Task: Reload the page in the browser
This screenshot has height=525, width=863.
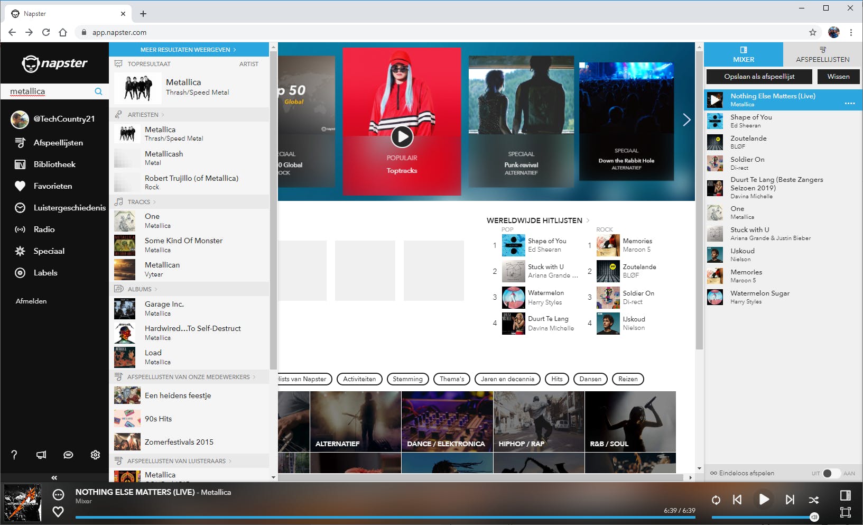Action: click(46, 32)
